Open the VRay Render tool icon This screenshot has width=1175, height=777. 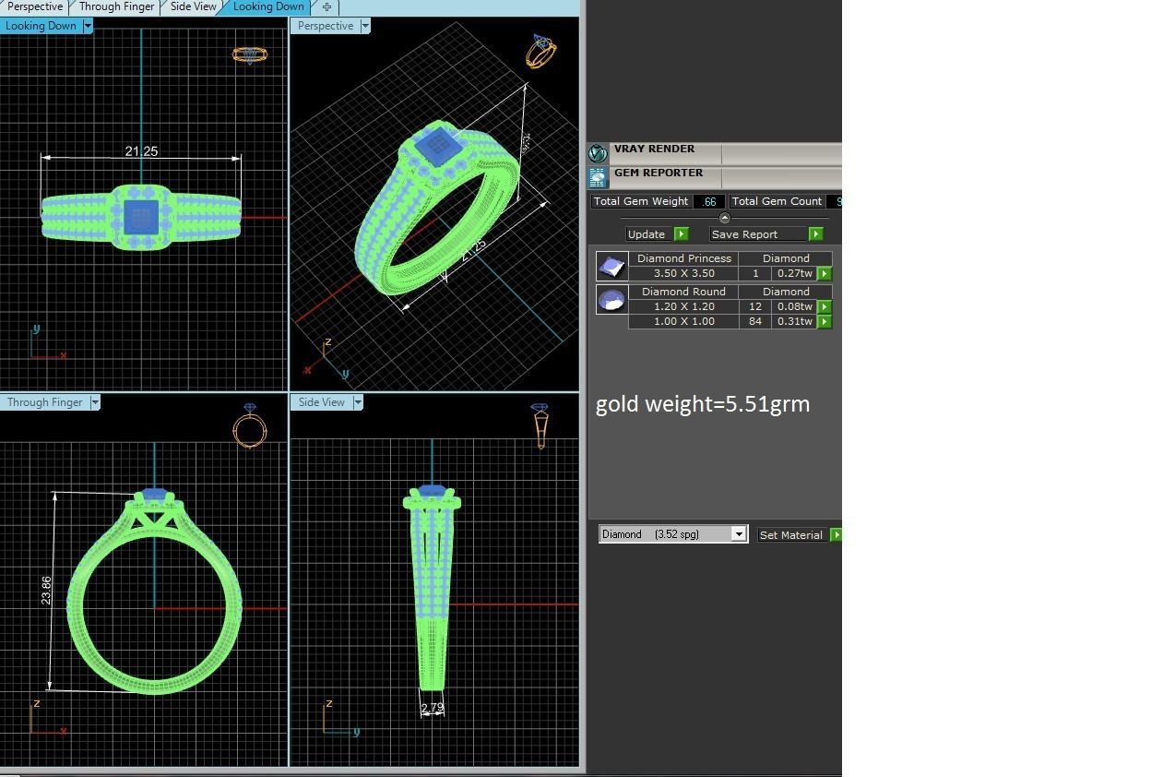tap(598, 153)
